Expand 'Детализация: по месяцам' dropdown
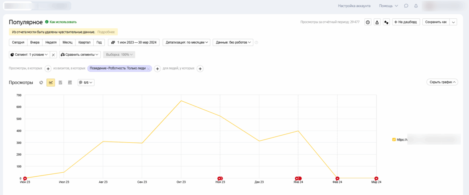469x195 pixels. [x=186, y=42]
